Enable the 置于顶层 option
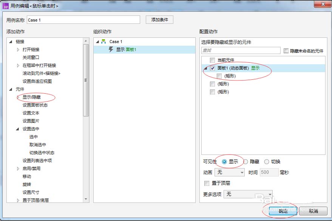The image size is (332, 221). pos(207,183)
